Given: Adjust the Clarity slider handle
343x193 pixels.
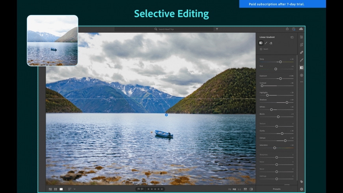Looking at the screenshot, I should [282, 134].
